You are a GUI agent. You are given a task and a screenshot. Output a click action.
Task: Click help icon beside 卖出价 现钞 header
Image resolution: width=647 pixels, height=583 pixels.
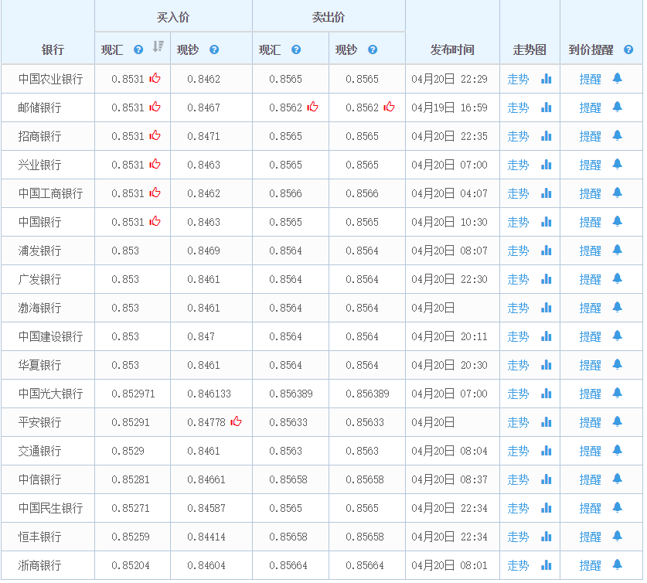coord(373,49)
